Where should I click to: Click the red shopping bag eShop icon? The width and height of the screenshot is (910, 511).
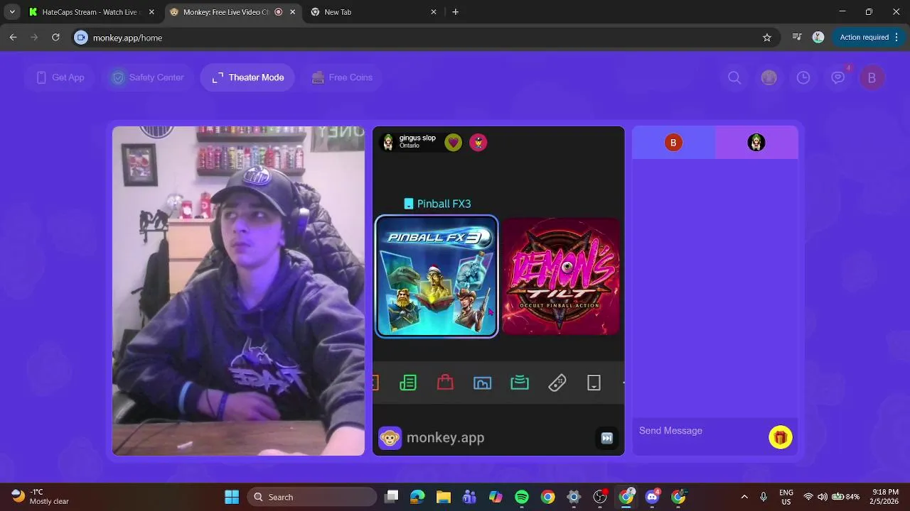click(445, 383)
